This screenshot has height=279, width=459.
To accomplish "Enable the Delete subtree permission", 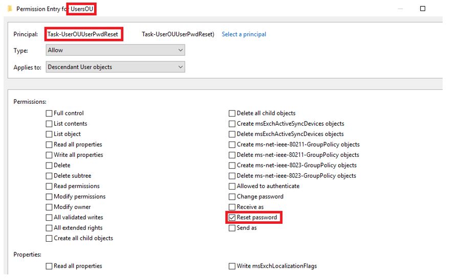I will 49,176.
